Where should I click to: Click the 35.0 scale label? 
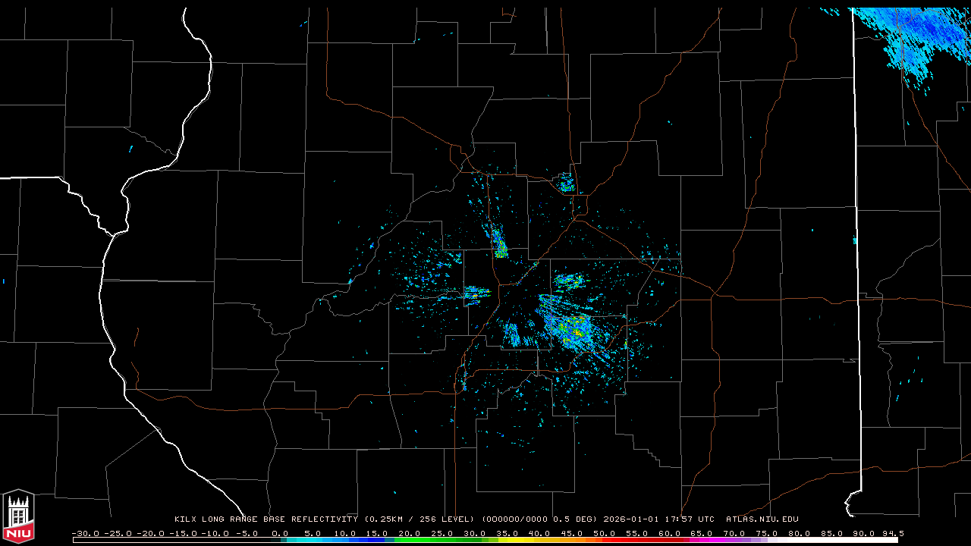pos(508,533)
